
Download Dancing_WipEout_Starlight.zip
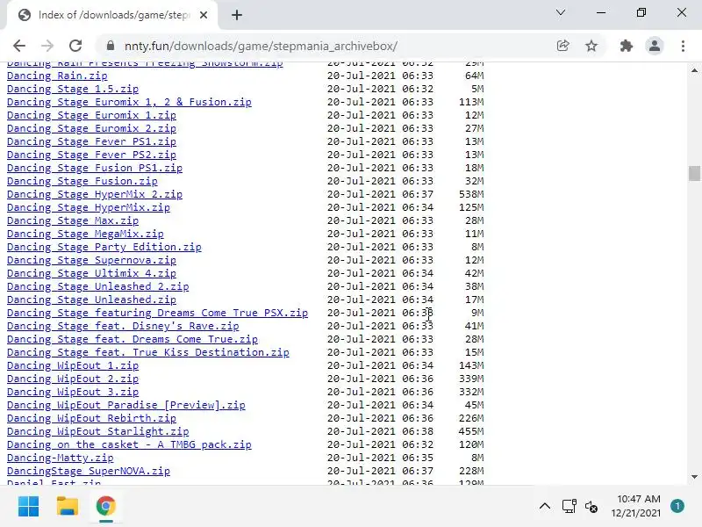(x=97, y=431)
